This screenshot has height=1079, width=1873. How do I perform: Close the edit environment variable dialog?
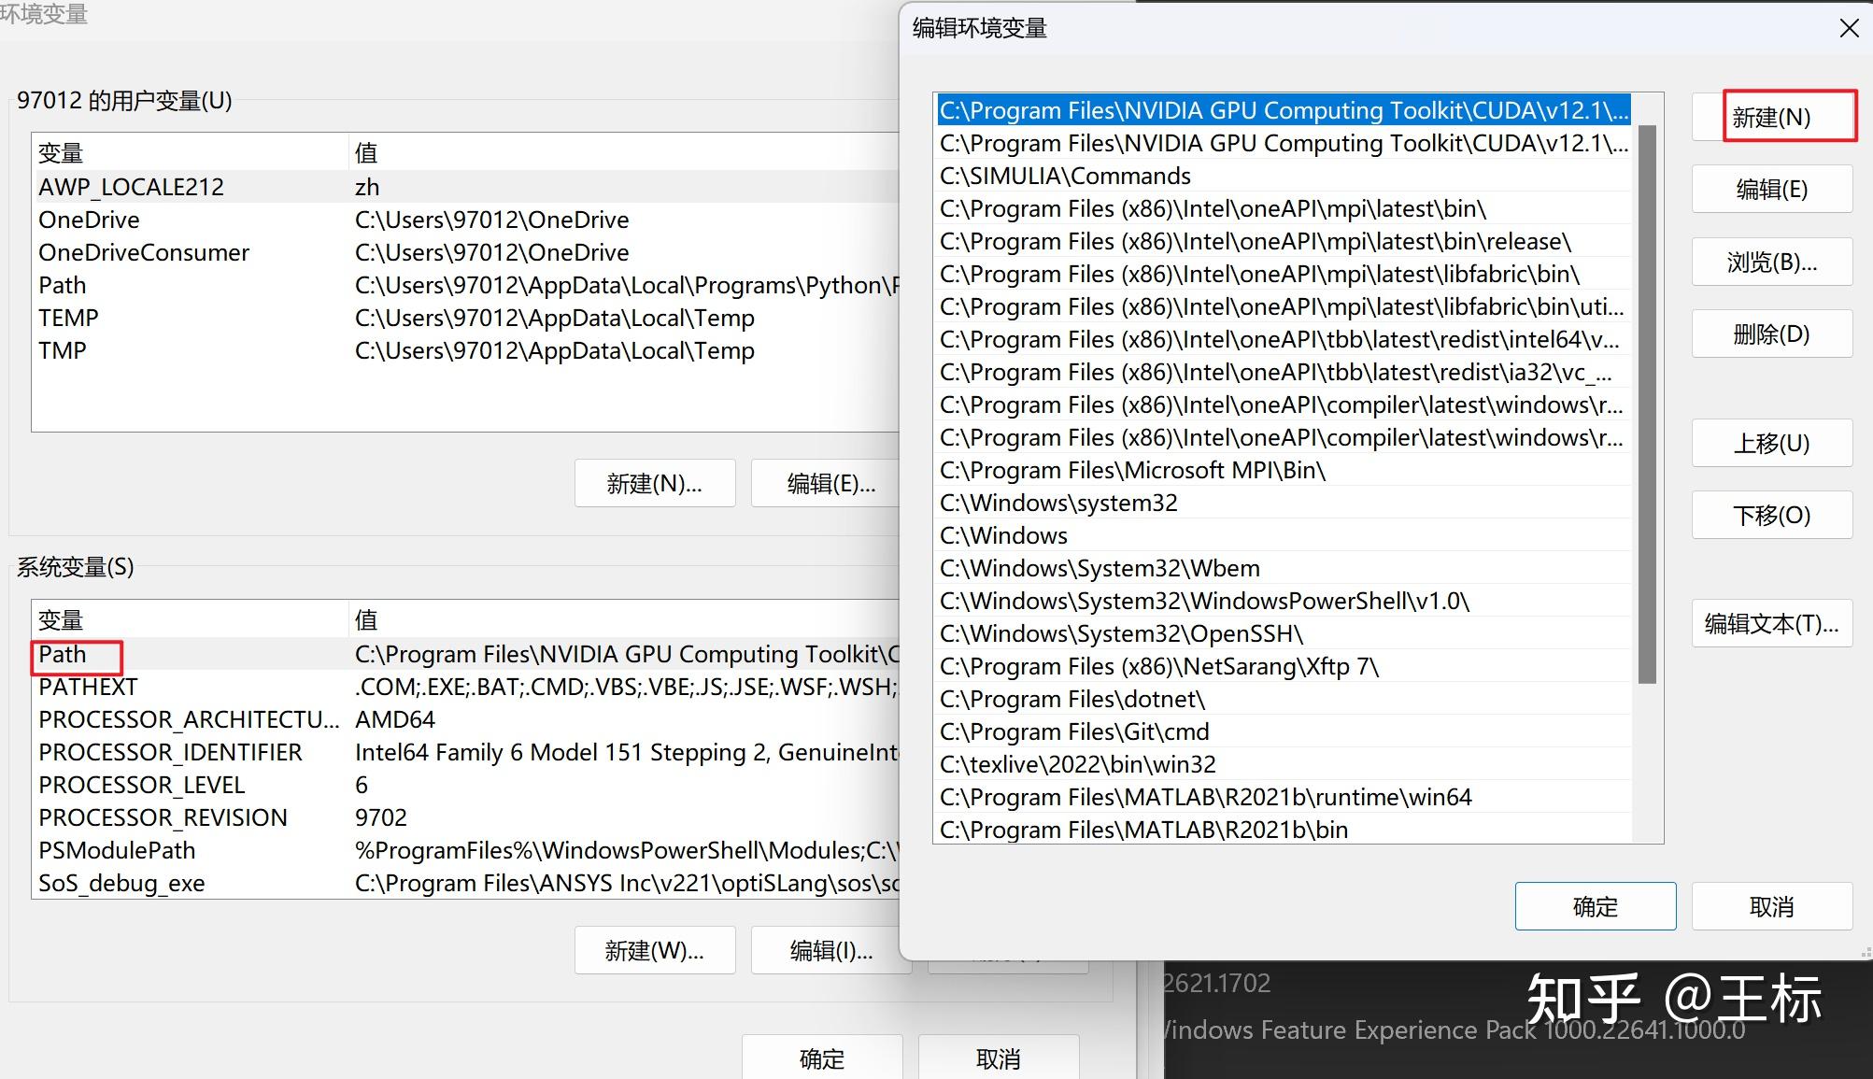pos(1849,29)
